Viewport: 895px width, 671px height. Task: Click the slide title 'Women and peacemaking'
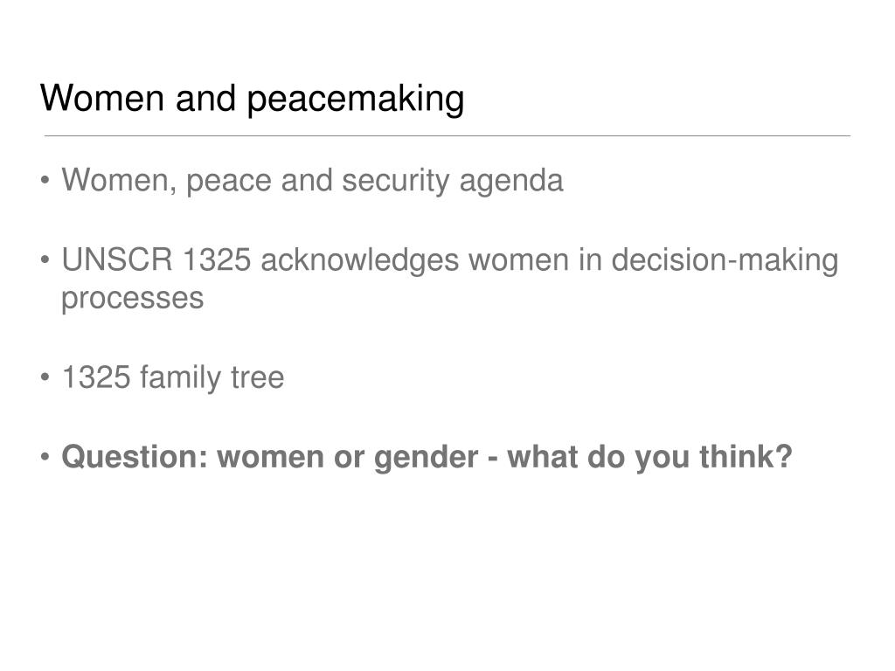pos(252,98)
